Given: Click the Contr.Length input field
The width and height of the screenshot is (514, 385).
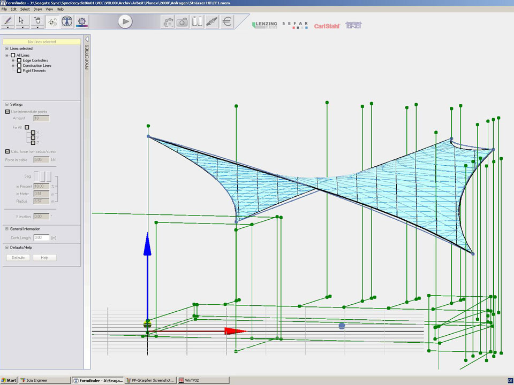Looking at the screenshot, I should [x=41, y=237].
